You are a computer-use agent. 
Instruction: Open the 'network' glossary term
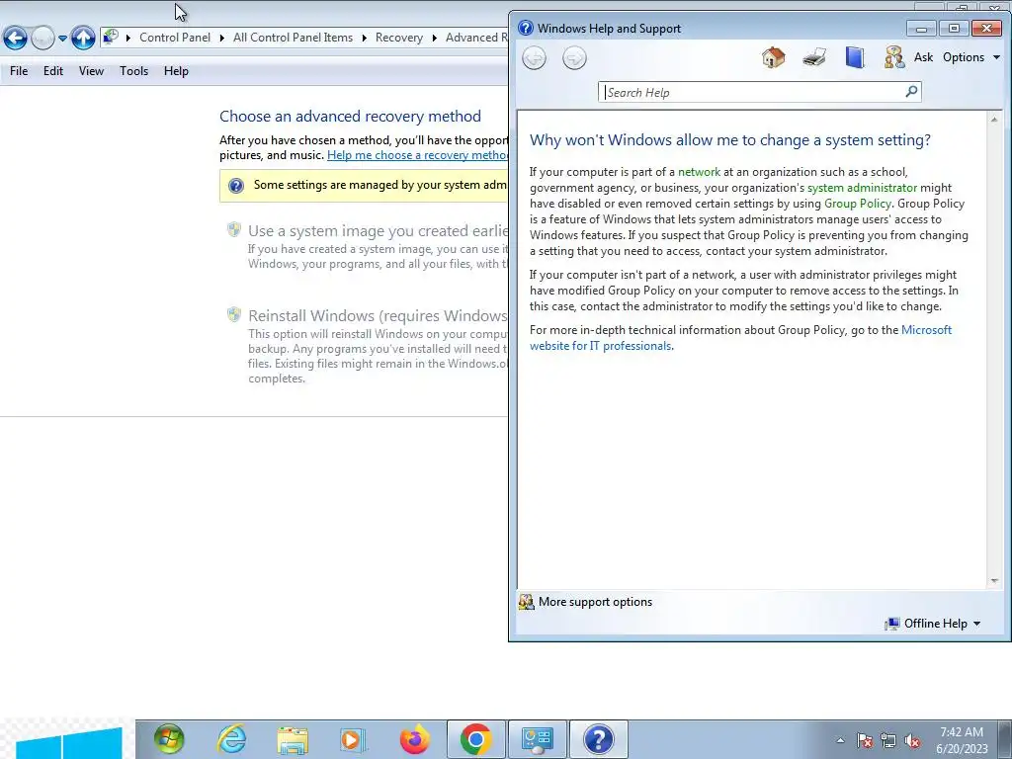699,172
